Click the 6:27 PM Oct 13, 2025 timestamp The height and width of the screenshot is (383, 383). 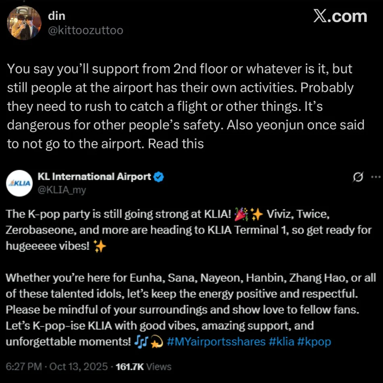point(57,366)
